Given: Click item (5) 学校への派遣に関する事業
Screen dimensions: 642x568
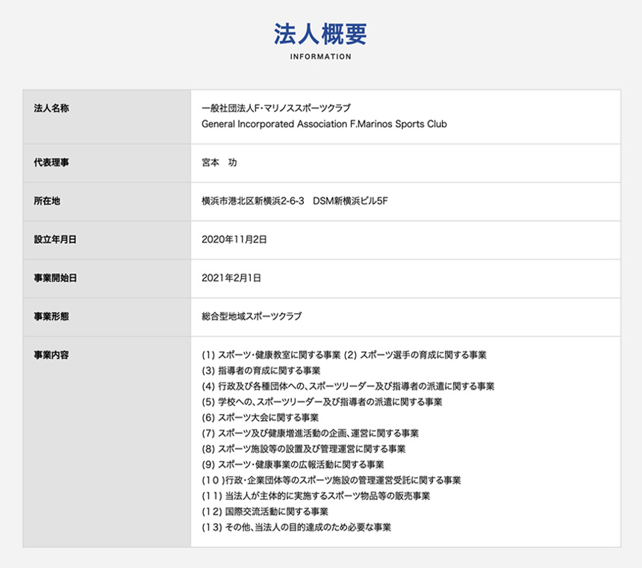Looking at the screenshot, I should (322, 402).
